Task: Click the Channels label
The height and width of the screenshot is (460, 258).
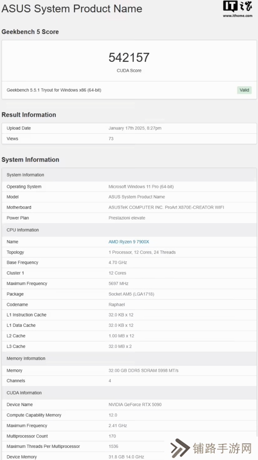Action: [16, 381]
